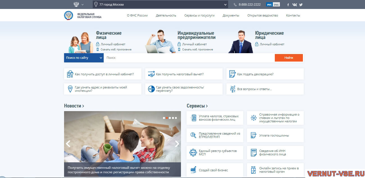Open the Twitter icon in top bar
Screen dimensions: 365x178
coord(301,5)
